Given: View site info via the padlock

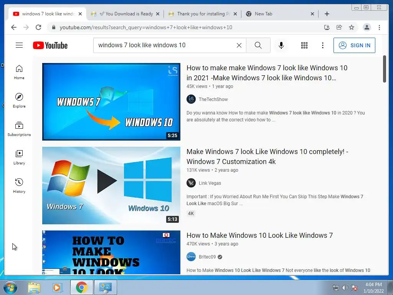Looking at the screenshot, I should coord(53,27).
